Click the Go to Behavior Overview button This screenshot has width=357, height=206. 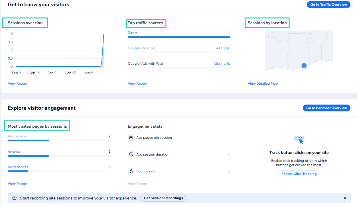coord(326,108)
